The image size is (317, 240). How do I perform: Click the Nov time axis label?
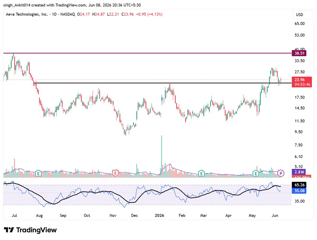coord(113,215)
